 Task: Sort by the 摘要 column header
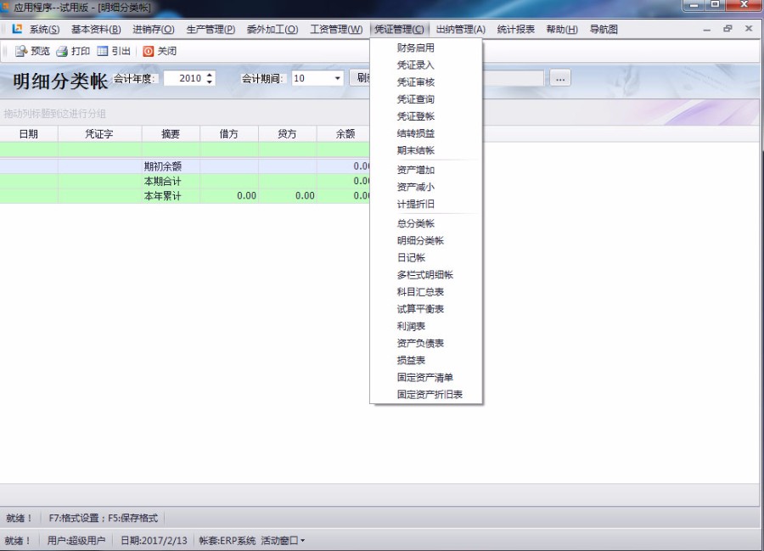pyautogui.click(x=171, y=133)
